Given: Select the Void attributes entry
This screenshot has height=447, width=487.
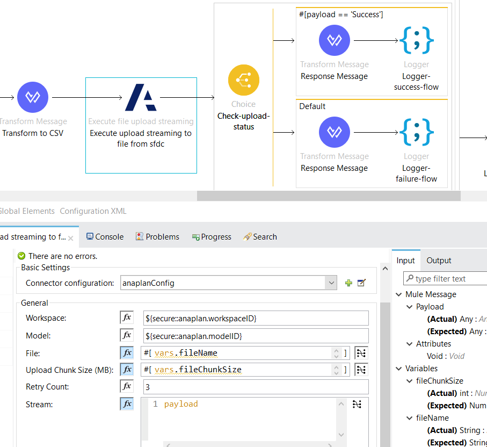Looking at the screenshot, I should 445,356.
